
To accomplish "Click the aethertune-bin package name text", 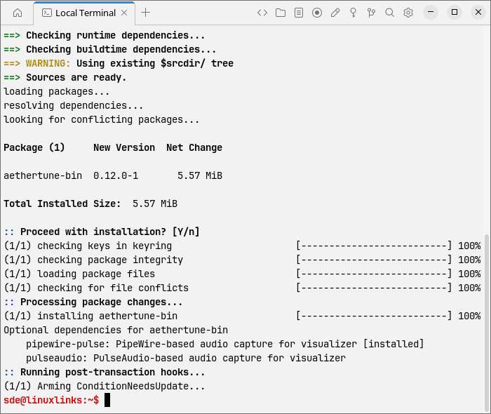I will click(43, 175).
